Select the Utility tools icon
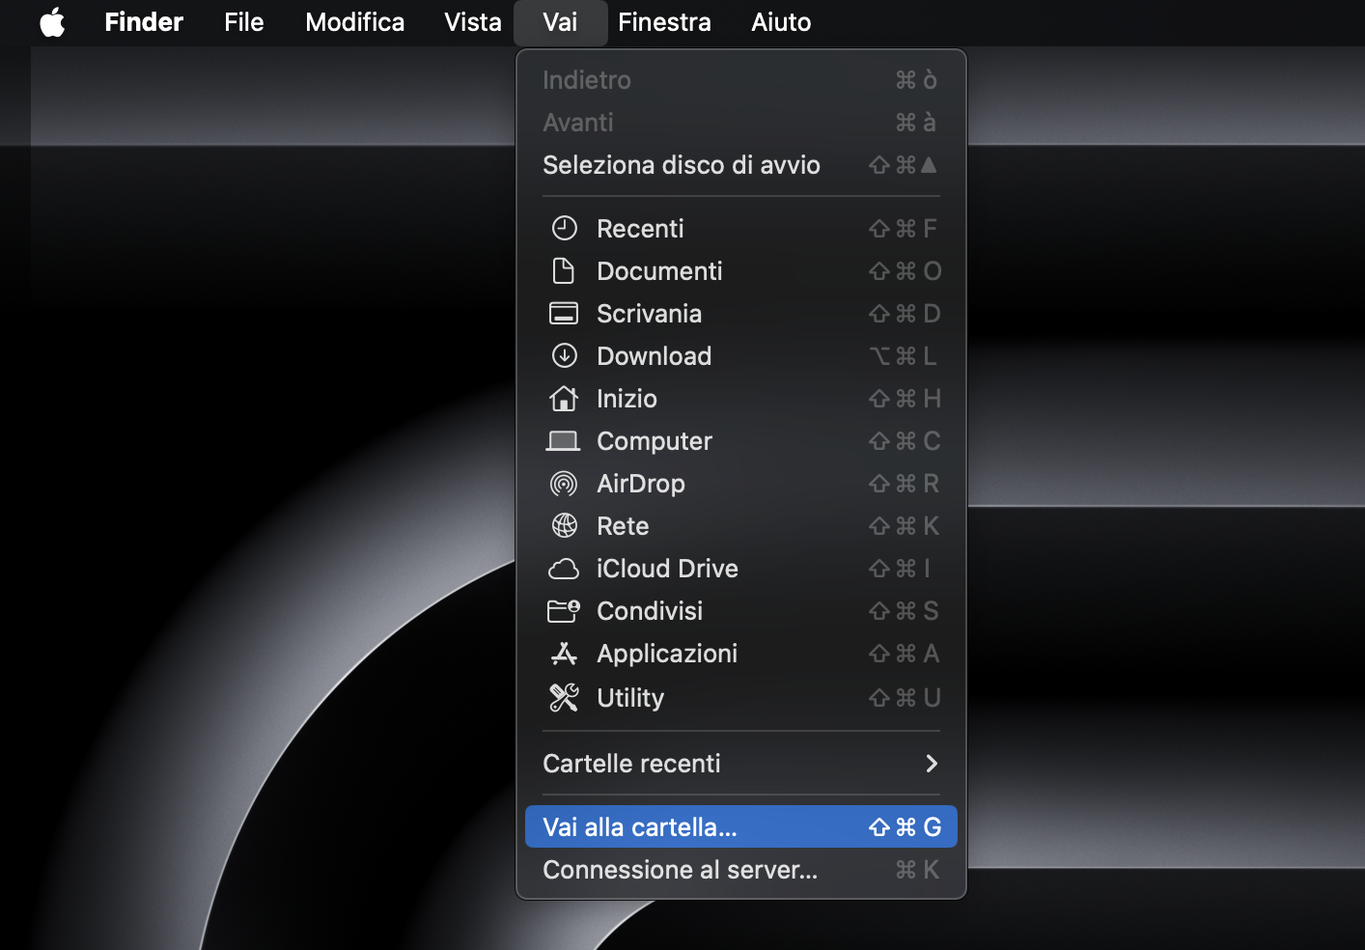 565,697
